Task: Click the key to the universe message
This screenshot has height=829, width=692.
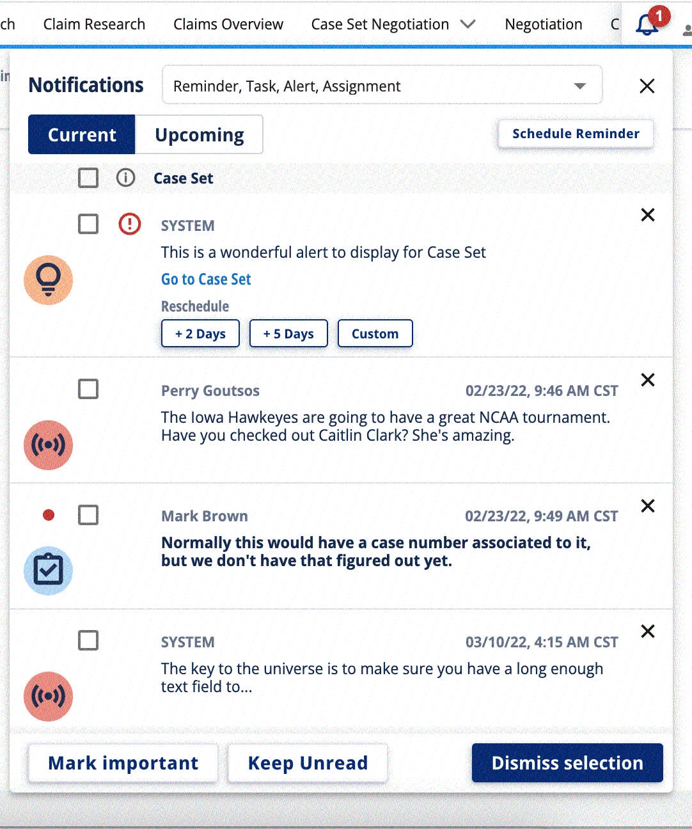Action: [382, 677]
